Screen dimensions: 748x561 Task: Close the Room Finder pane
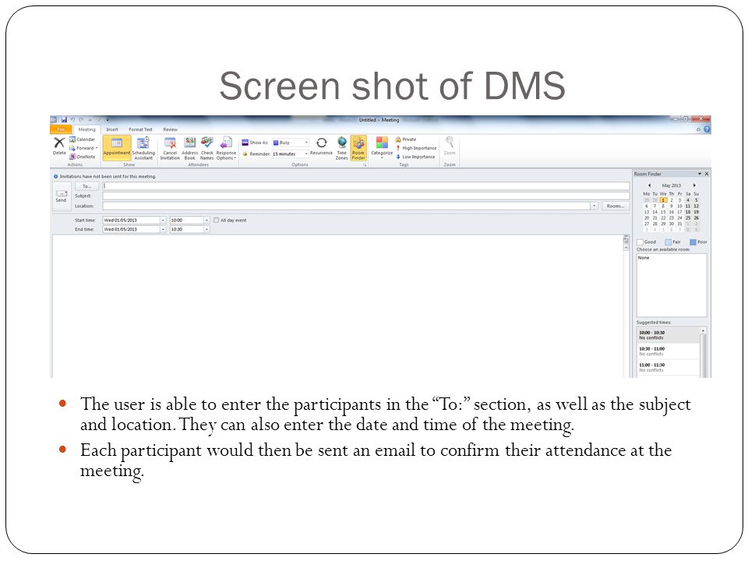point(707,174)
